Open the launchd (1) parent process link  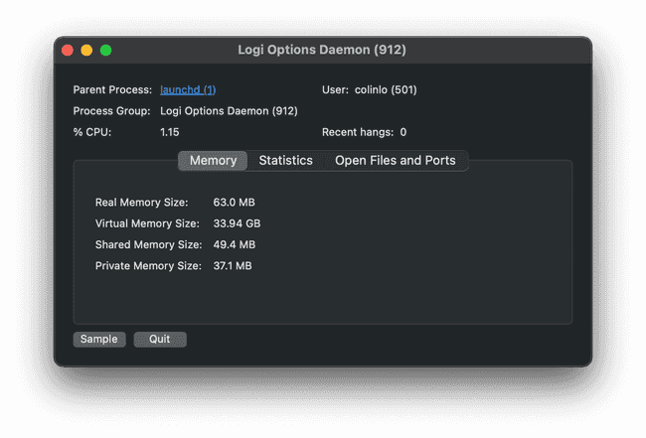tap(188, 89)
